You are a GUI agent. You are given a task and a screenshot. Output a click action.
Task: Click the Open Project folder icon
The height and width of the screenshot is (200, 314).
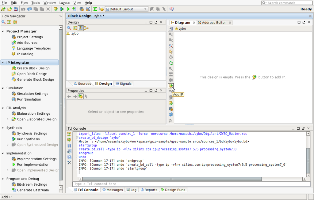coord(10,9)
